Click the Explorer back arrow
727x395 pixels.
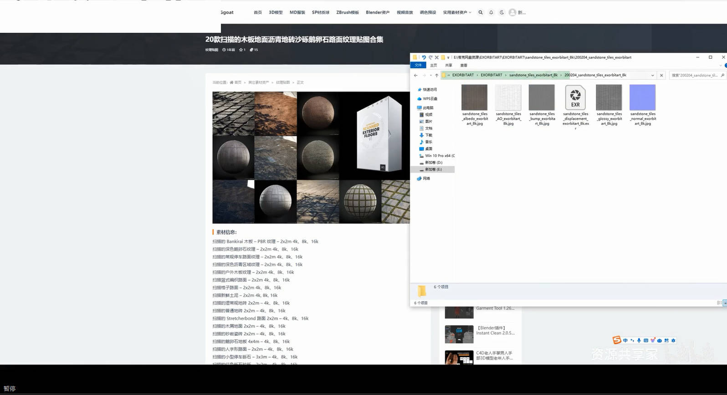[415, 76]
